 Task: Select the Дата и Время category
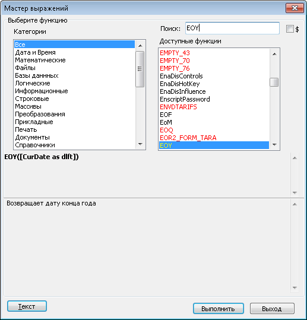[74, 52]
